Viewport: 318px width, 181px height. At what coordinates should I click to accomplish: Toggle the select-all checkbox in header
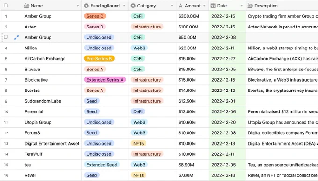(6, 6)
